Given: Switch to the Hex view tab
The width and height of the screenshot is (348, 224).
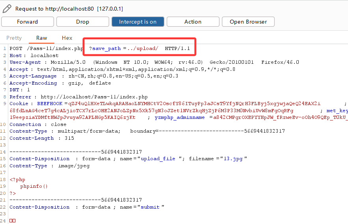Looking at the screenshot, I should (x=67, y=38).
